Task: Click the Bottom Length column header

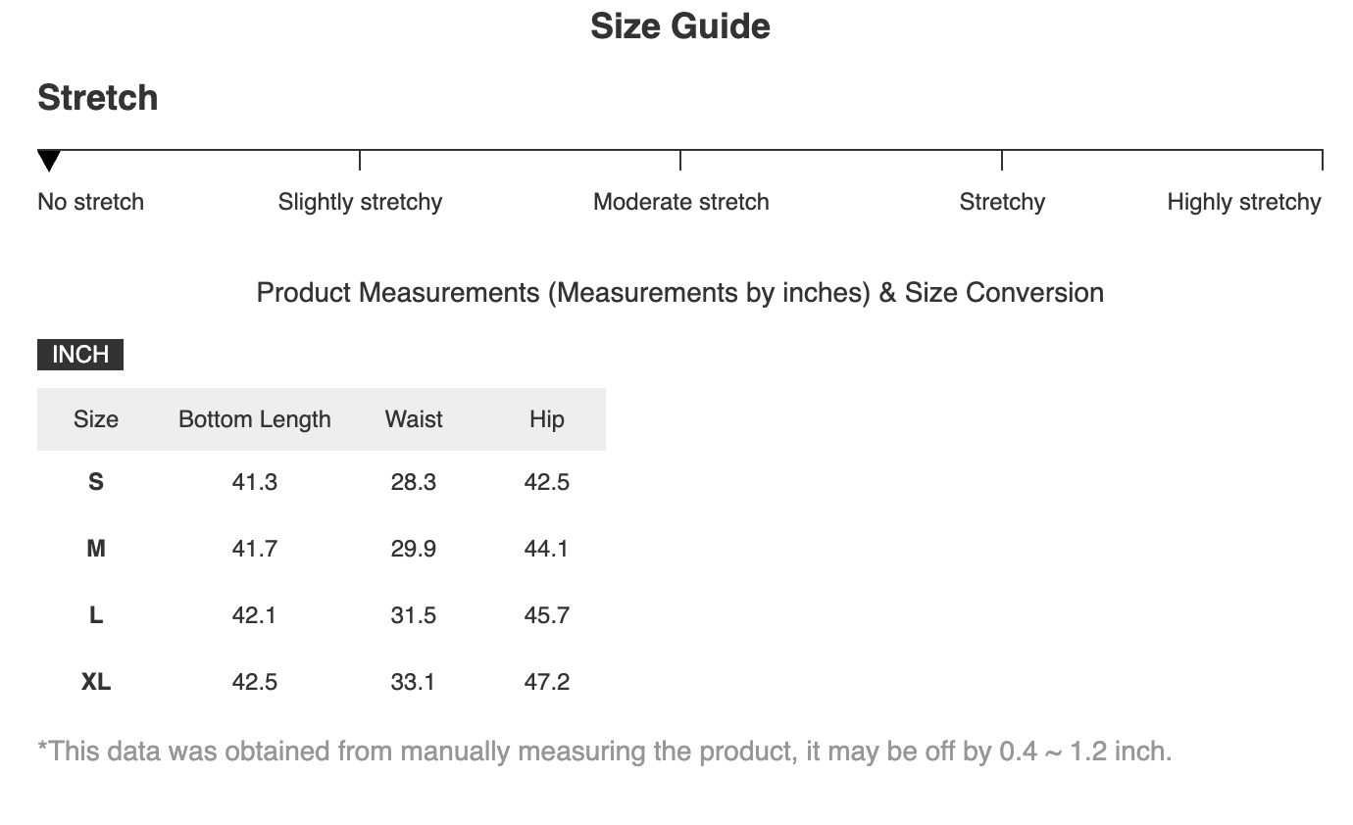Action: (255, 419)
